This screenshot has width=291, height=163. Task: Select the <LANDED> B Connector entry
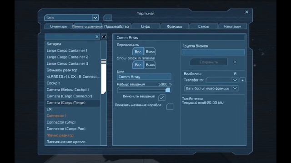coord(72,77)
